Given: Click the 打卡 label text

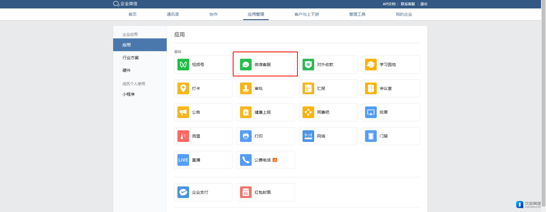Looking at the screenshot, I should (x=196, y=88).
